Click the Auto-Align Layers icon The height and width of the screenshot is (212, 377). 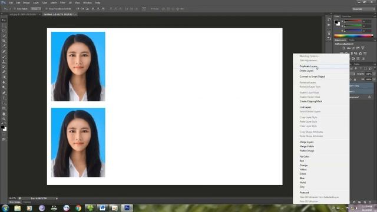pos(144,9)
